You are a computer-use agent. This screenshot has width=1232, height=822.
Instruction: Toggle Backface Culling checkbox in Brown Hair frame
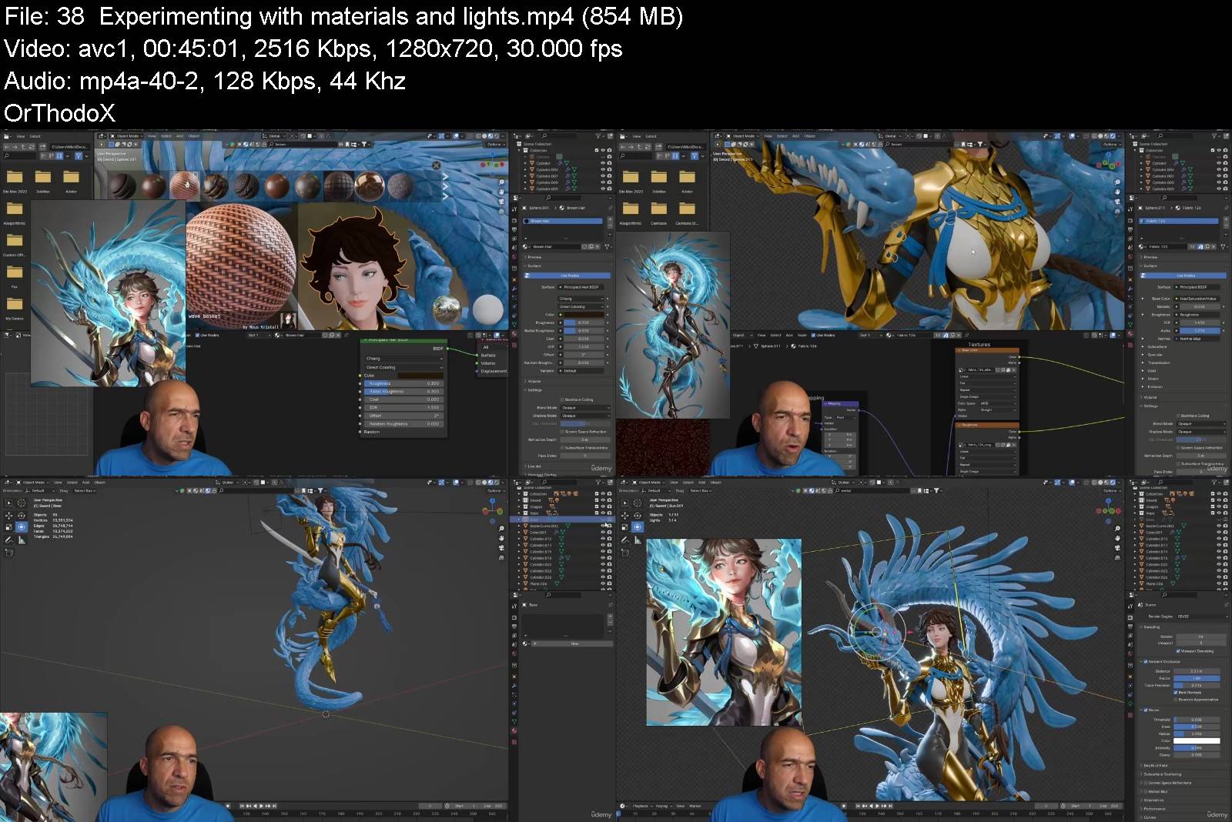[x=562, y=399]
